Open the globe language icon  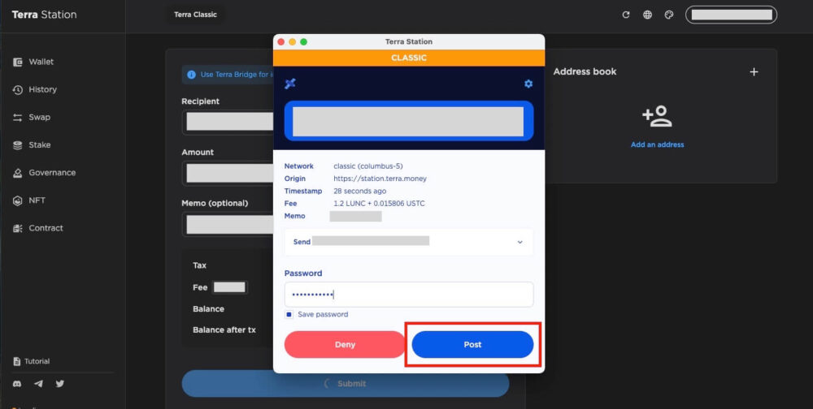[648, 15]
